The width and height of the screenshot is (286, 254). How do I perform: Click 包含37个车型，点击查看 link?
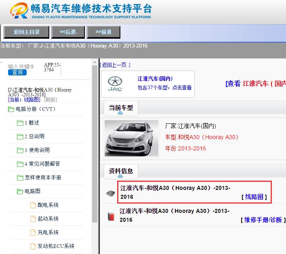164,87
